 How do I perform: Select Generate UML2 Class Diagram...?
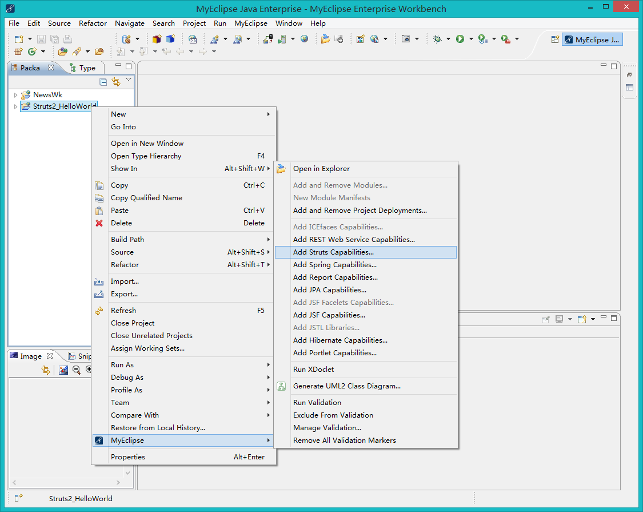click(365, 386)
